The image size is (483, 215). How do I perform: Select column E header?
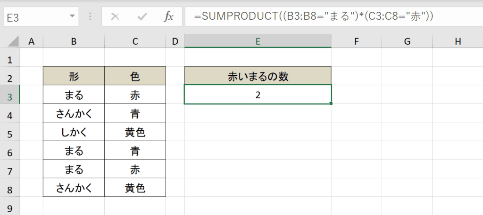[x=258, y=41]
